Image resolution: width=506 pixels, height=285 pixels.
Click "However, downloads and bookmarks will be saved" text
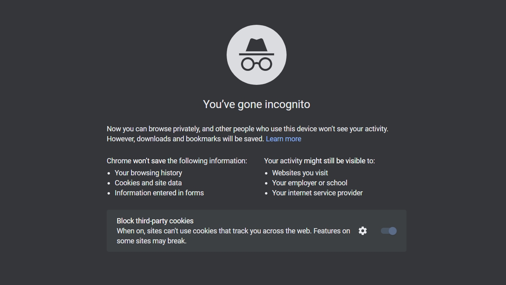(x=185, y=139)
